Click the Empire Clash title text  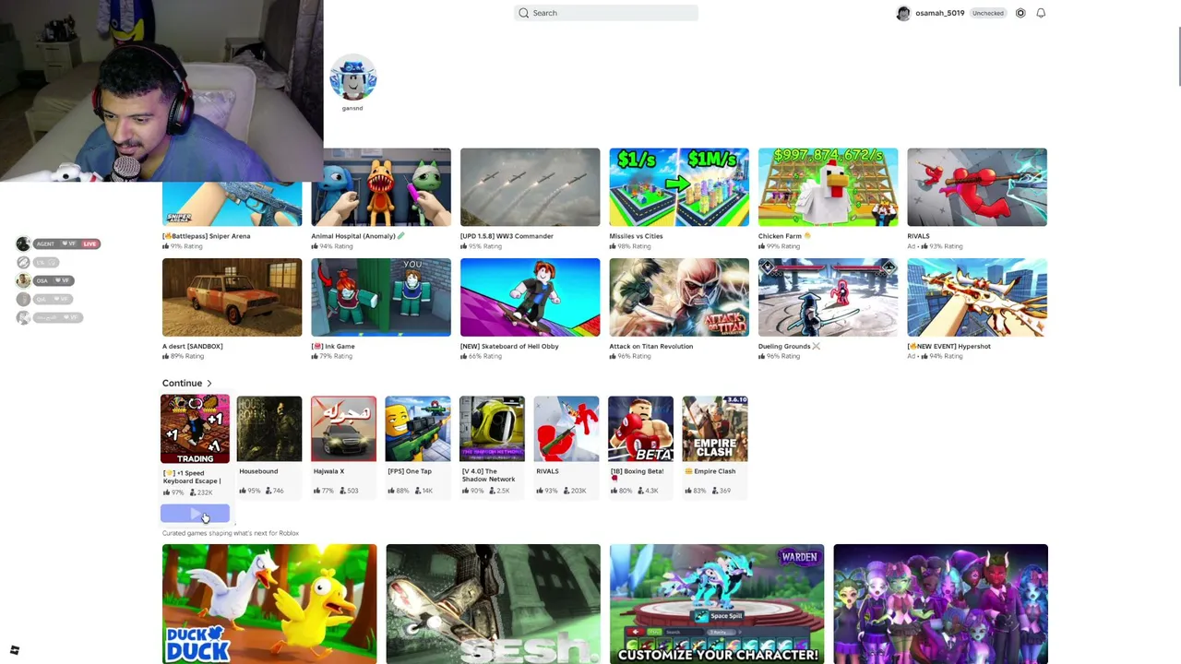(x=710, y=471)
